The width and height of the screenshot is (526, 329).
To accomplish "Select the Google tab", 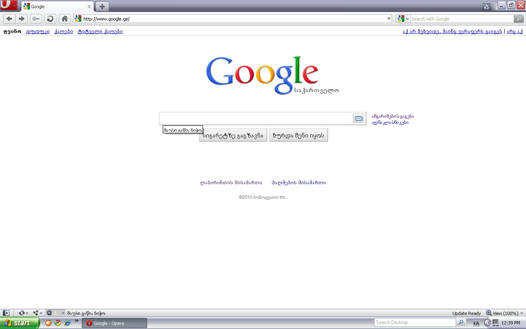I will [57, 7].
